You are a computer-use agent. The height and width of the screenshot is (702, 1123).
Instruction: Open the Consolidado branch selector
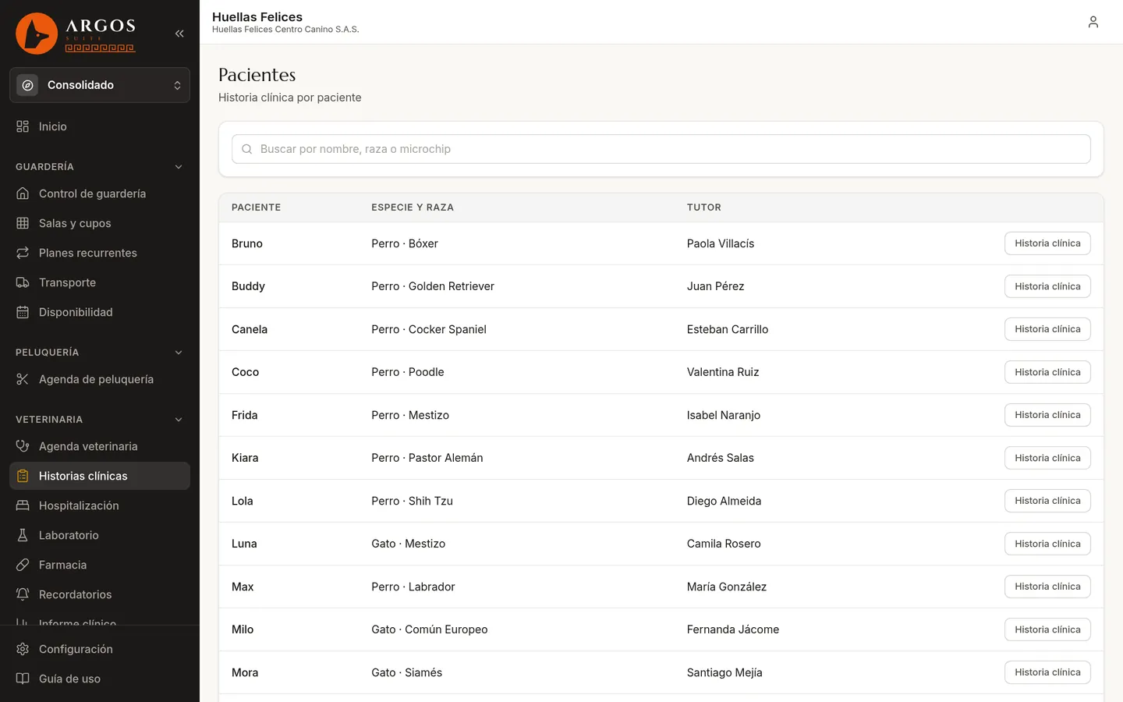(x=100, y=85)
